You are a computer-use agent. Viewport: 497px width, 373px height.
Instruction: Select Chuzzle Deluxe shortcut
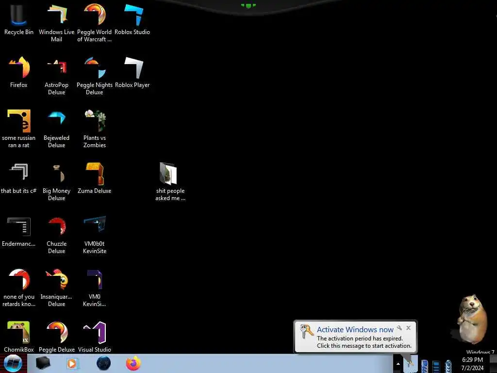pyautogui.click(x=56, y=235)
